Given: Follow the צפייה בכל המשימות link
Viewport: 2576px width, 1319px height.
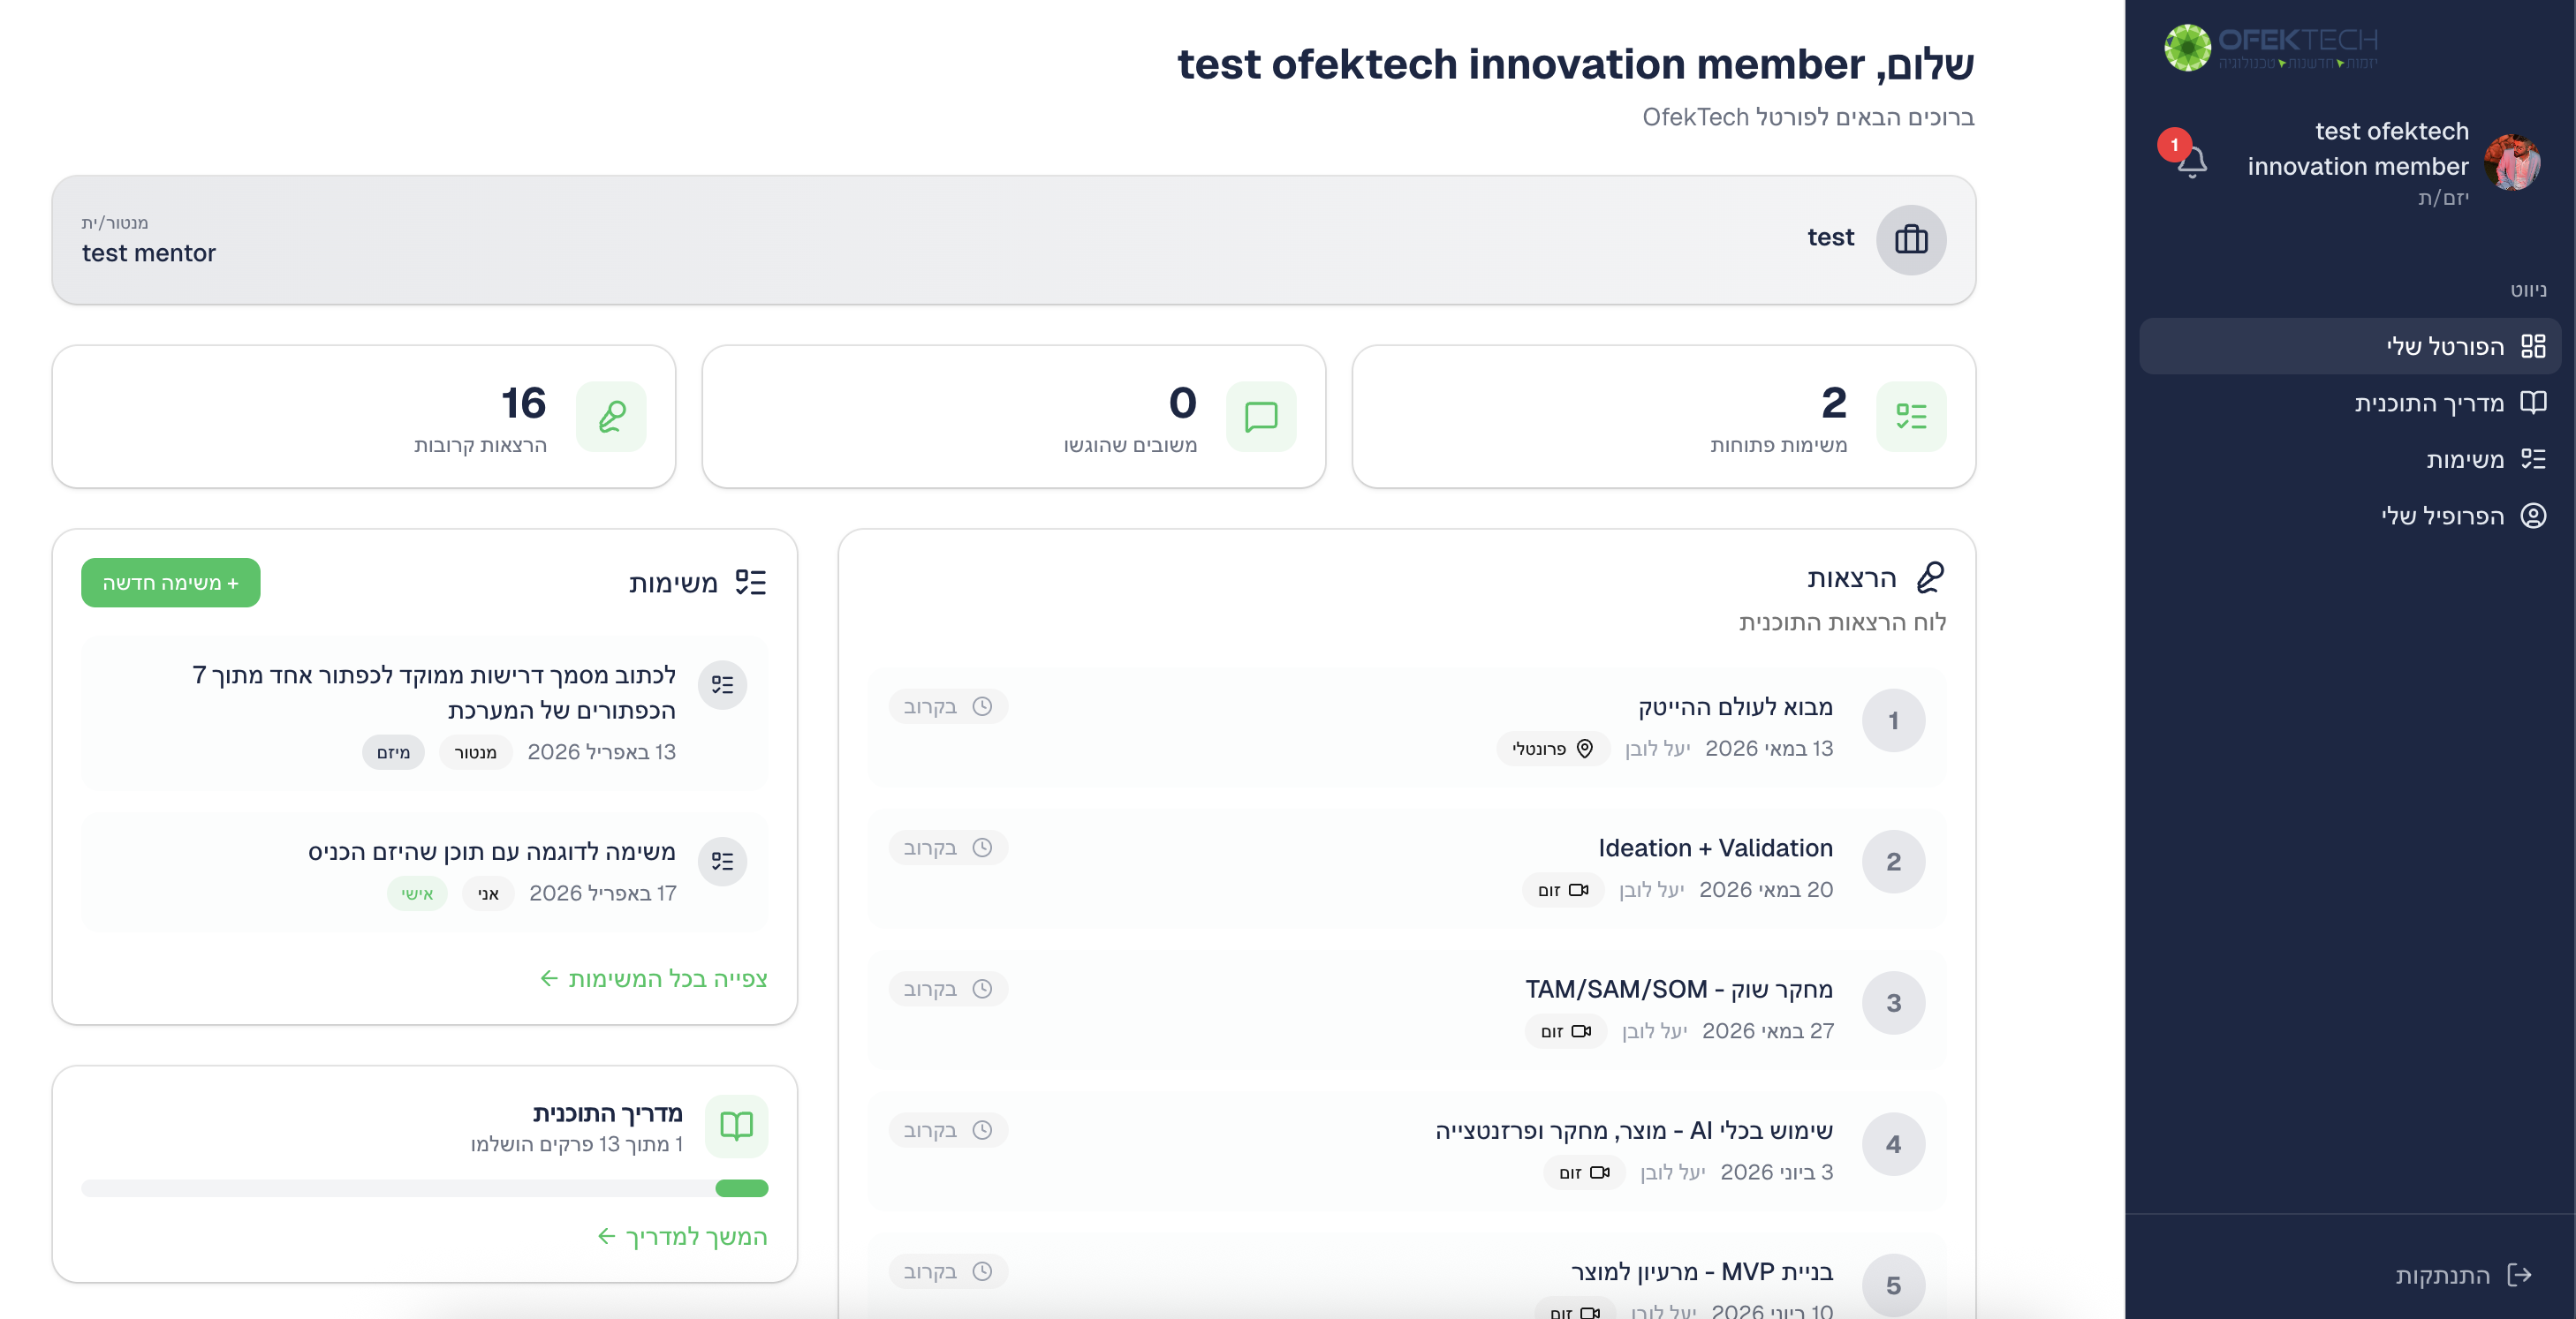Looking at the screenshot, I should 654,979.
